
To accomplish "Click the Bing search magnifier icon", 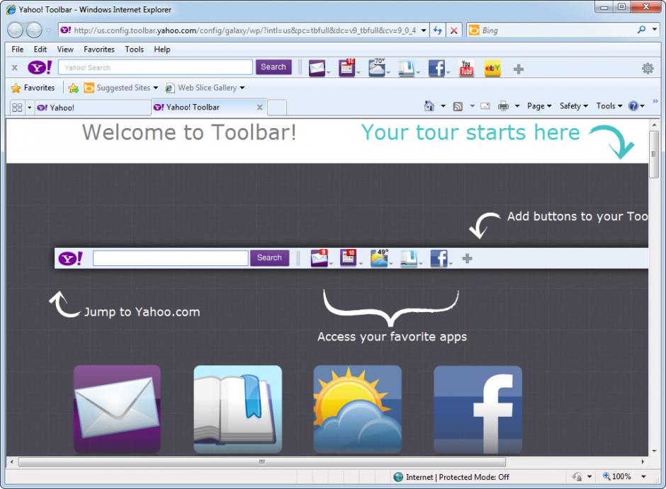I will coord(641,29).
